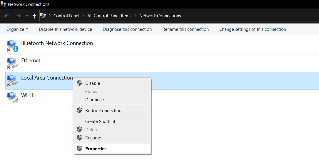Select Bridge Connections in context menu
319x162 pixels.
tap(112, 110)
